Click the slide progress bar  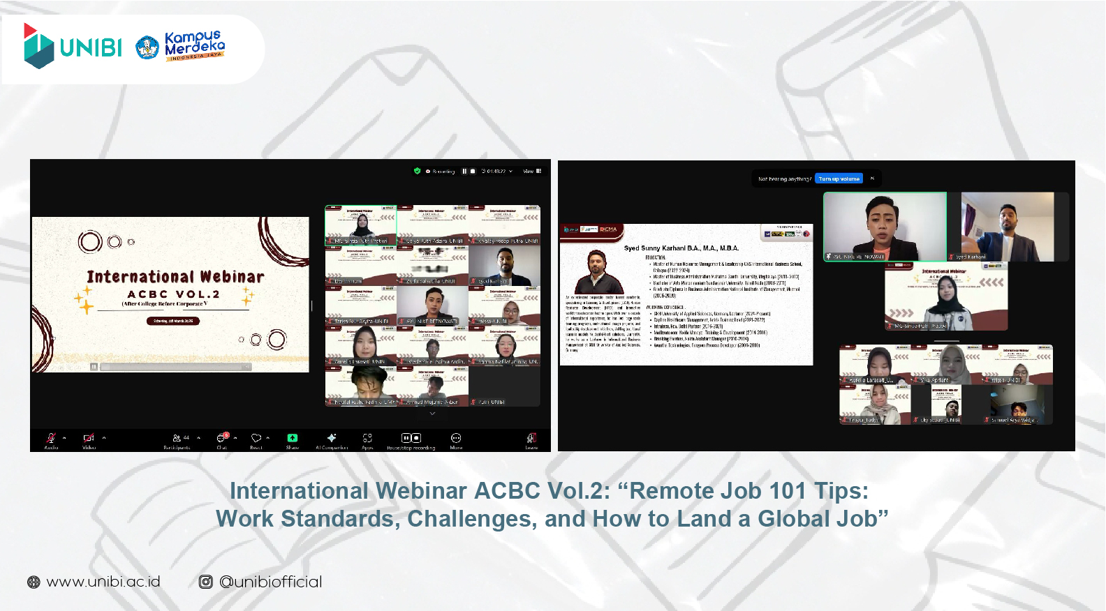pos(175,367)
